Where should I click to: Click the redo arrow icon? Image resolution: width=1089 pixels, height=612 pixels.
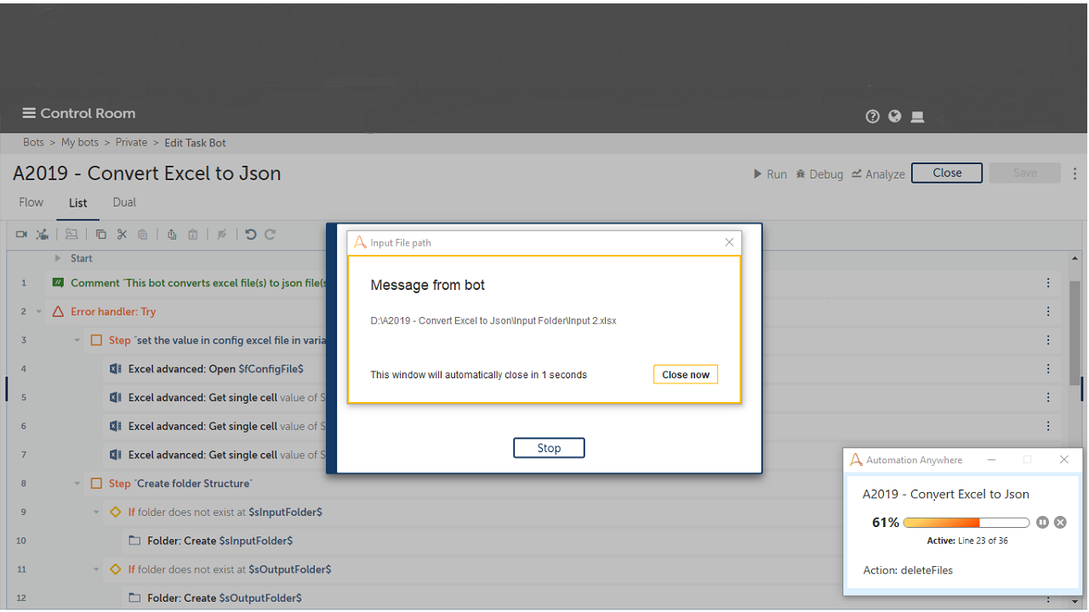tap(270, 235)
